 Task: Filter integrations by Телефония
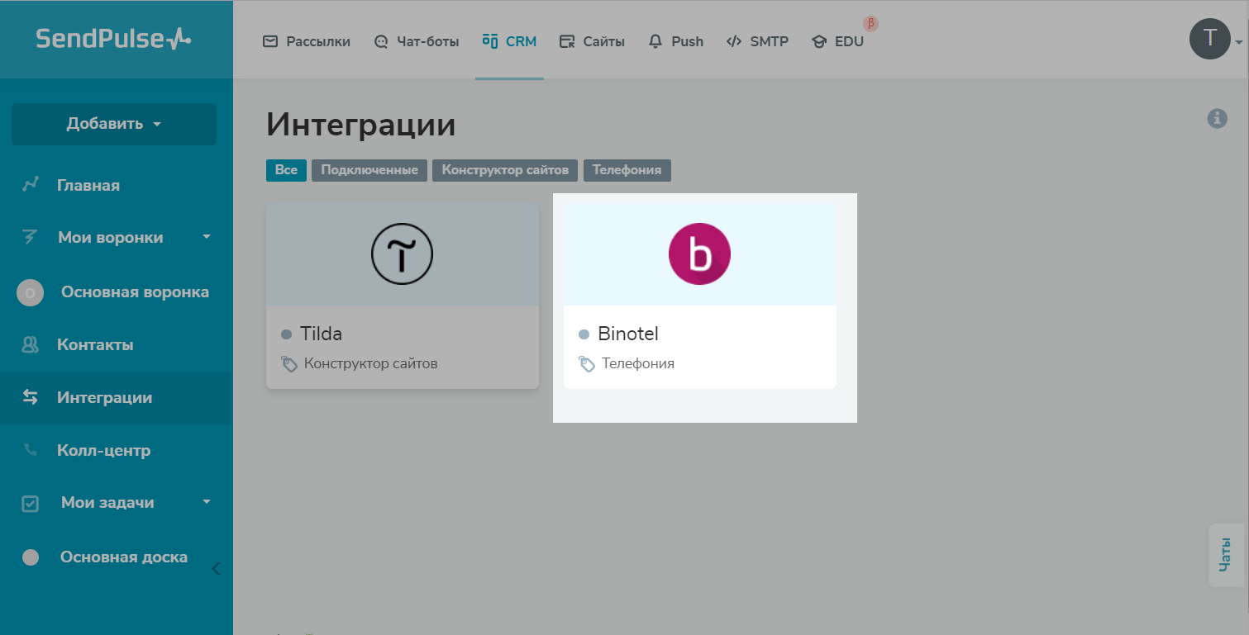627,170
